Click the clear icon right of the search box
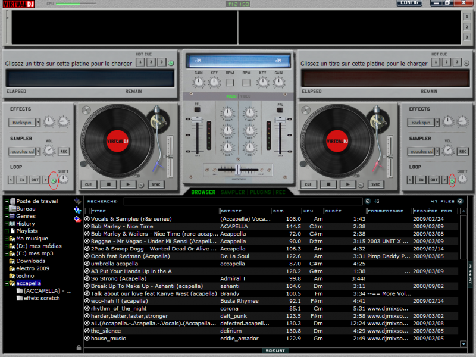The image size is (476, 357). [x=367, y=201]
